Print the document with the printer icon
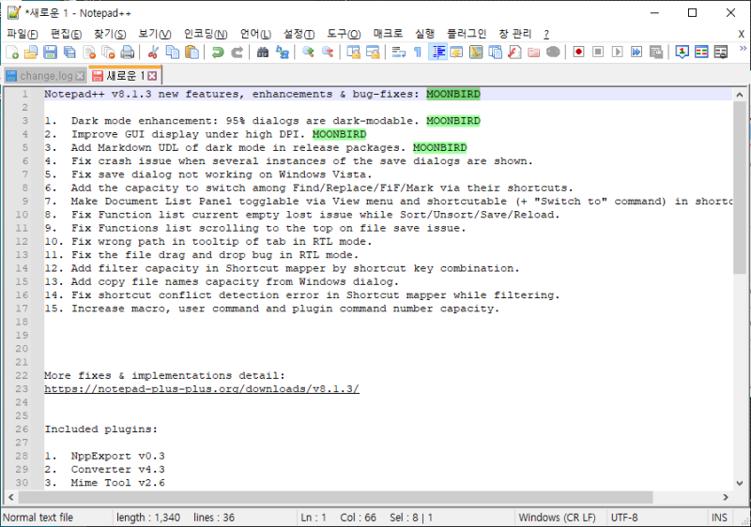Screen dimensions: 751x527 [127, 53]
